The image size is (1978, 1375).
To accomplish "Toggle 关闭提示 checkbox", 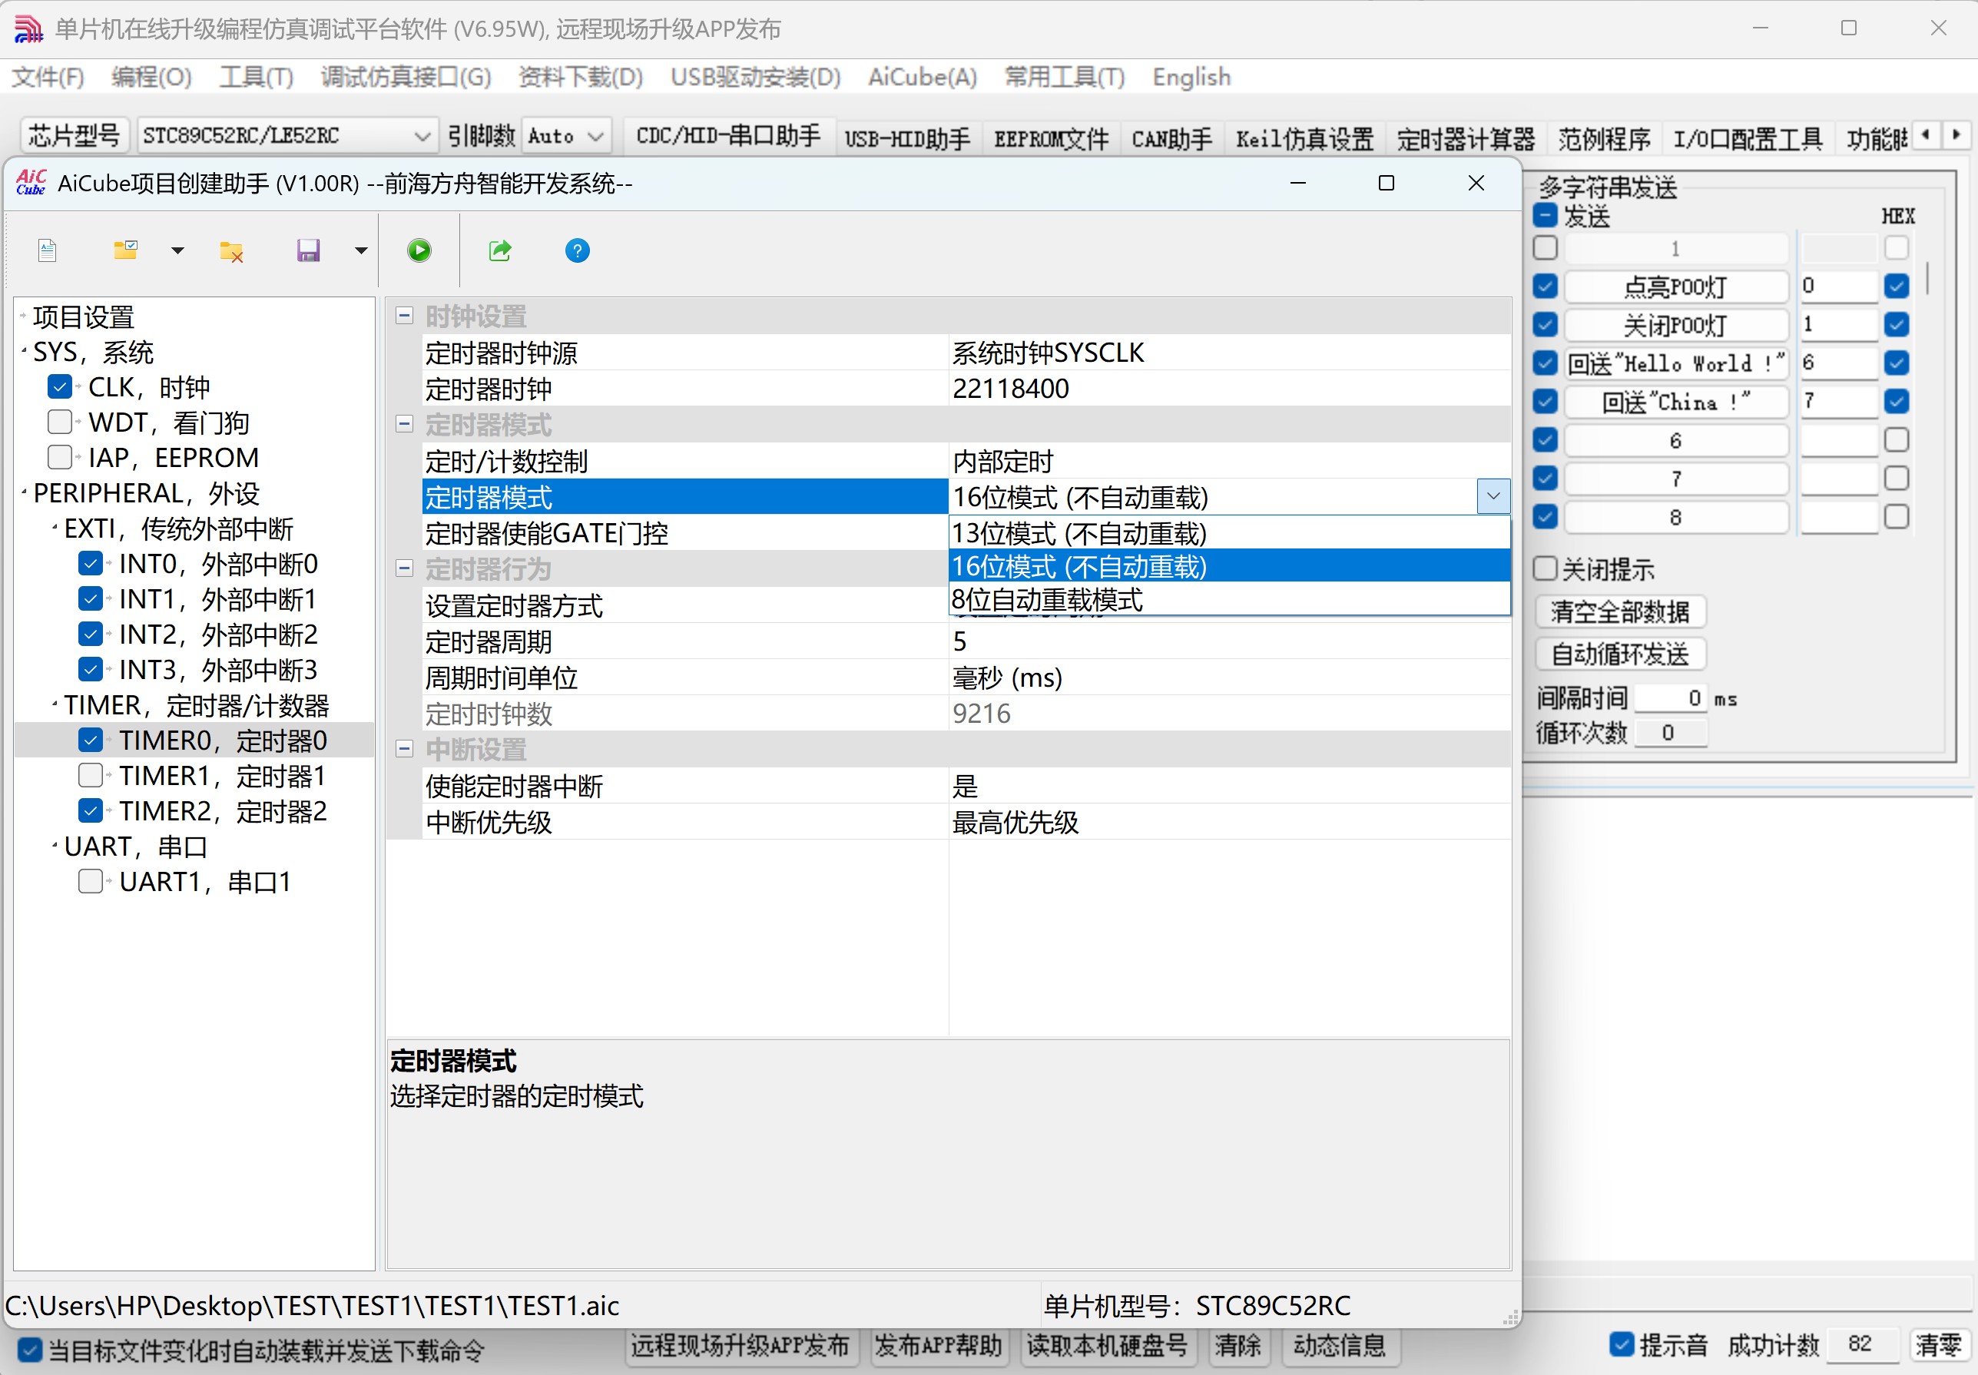I will click(1546, 568).
